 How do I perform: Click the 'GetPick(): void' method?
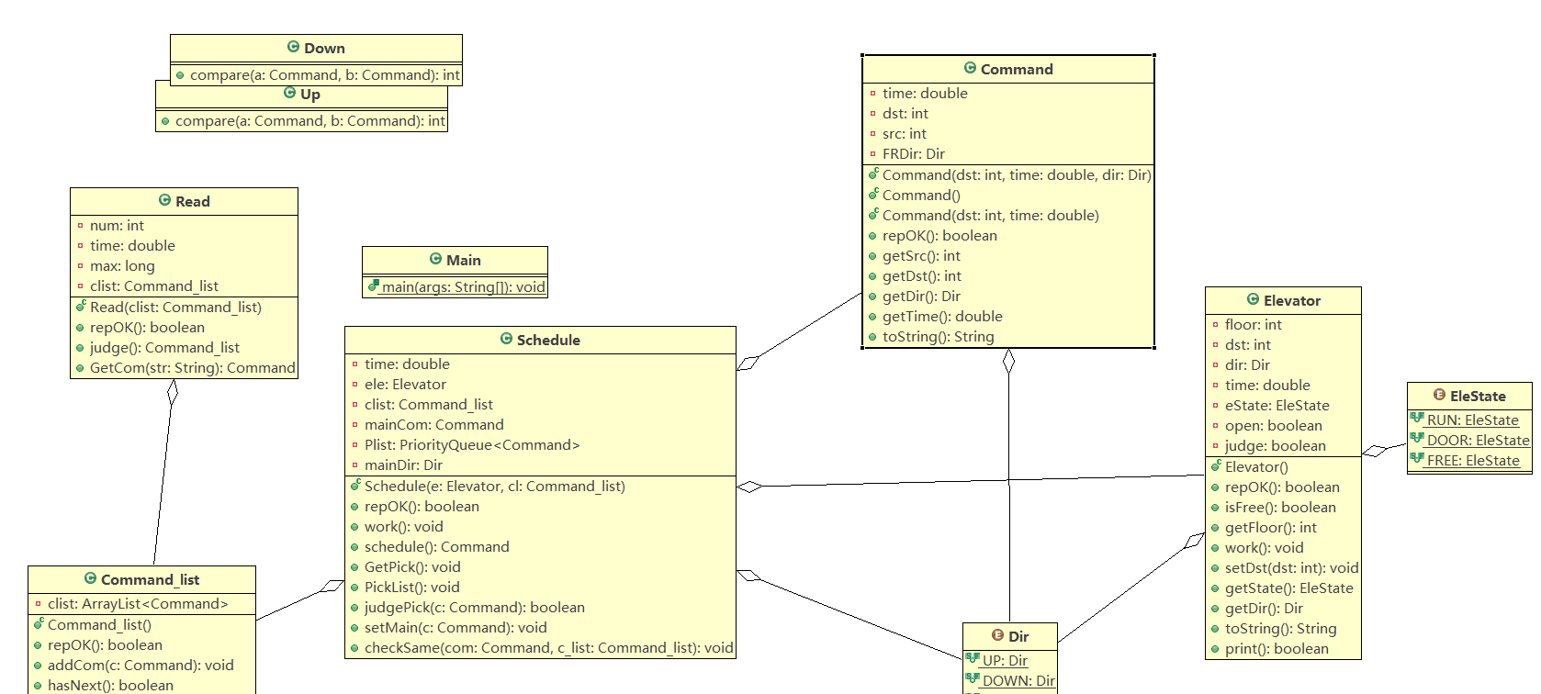pos(412,566)
